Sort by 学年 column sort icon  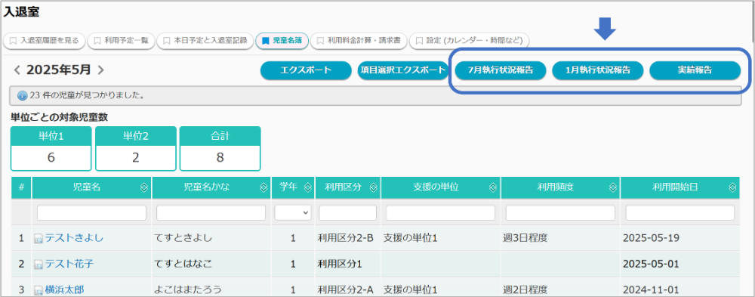[307, 188]
